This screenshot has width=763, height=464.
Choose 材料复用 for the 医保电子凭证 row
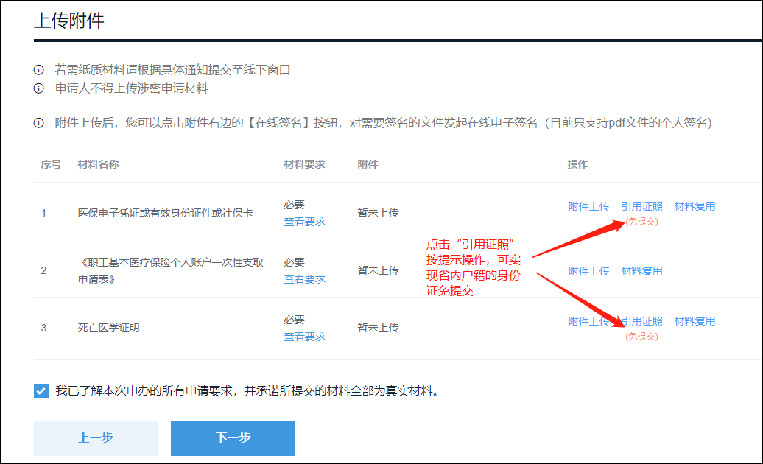point(695,206)
